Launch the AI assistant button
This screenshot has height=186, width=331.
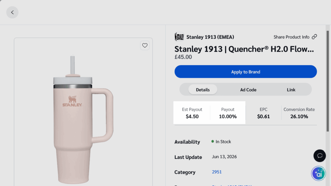(318, 173)
